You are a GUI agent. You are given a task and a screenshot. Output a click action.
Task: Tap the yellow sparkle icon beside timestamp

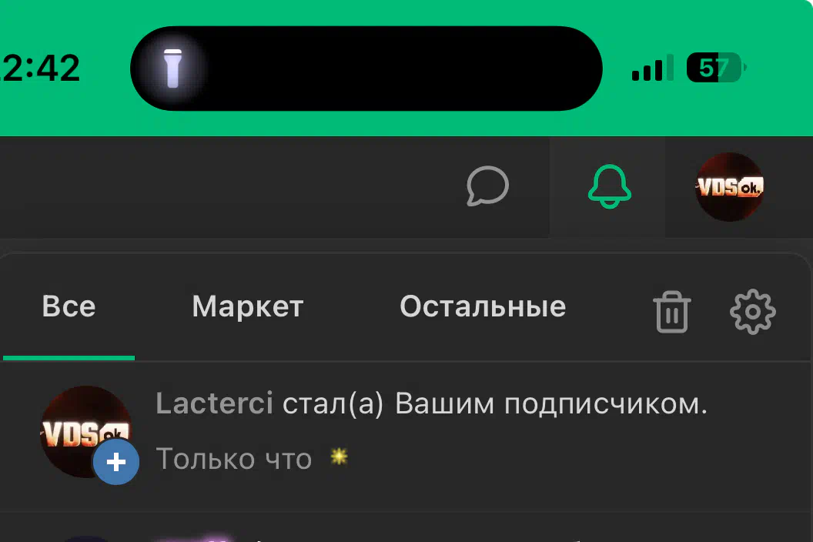339,457
